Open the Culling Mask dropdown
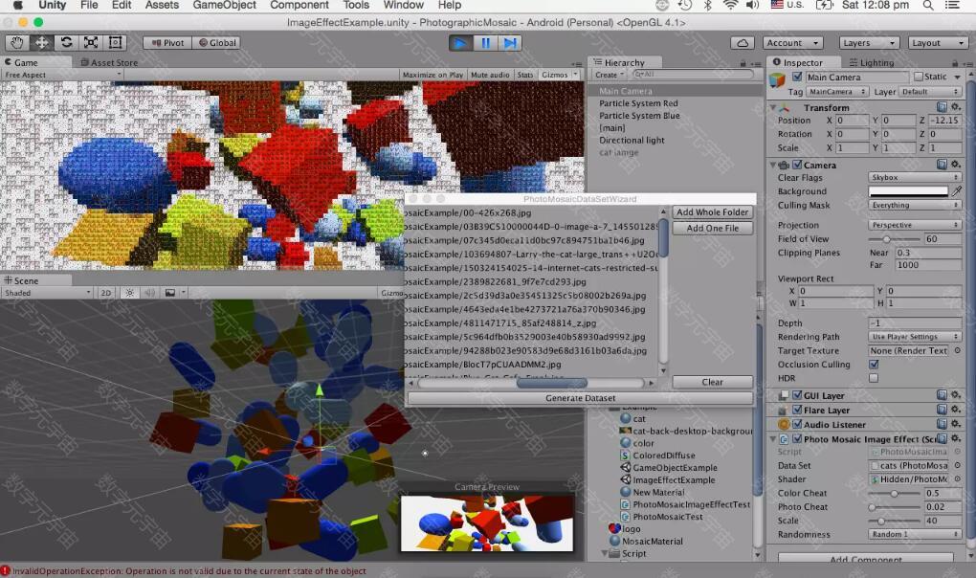Viewport: 976px width, 578px height. [x=915, y=205]
